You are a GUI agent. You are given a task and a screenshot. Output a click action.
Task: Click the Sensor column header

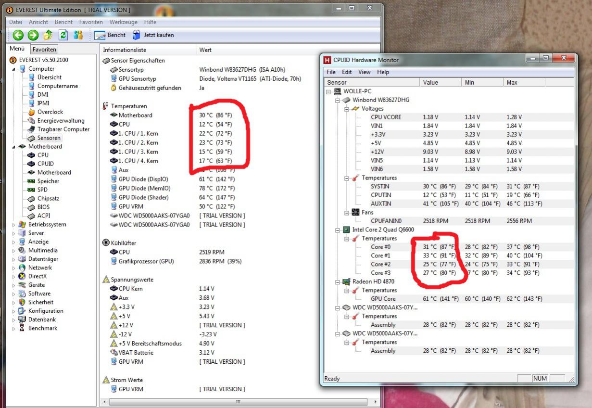[372, 83]
